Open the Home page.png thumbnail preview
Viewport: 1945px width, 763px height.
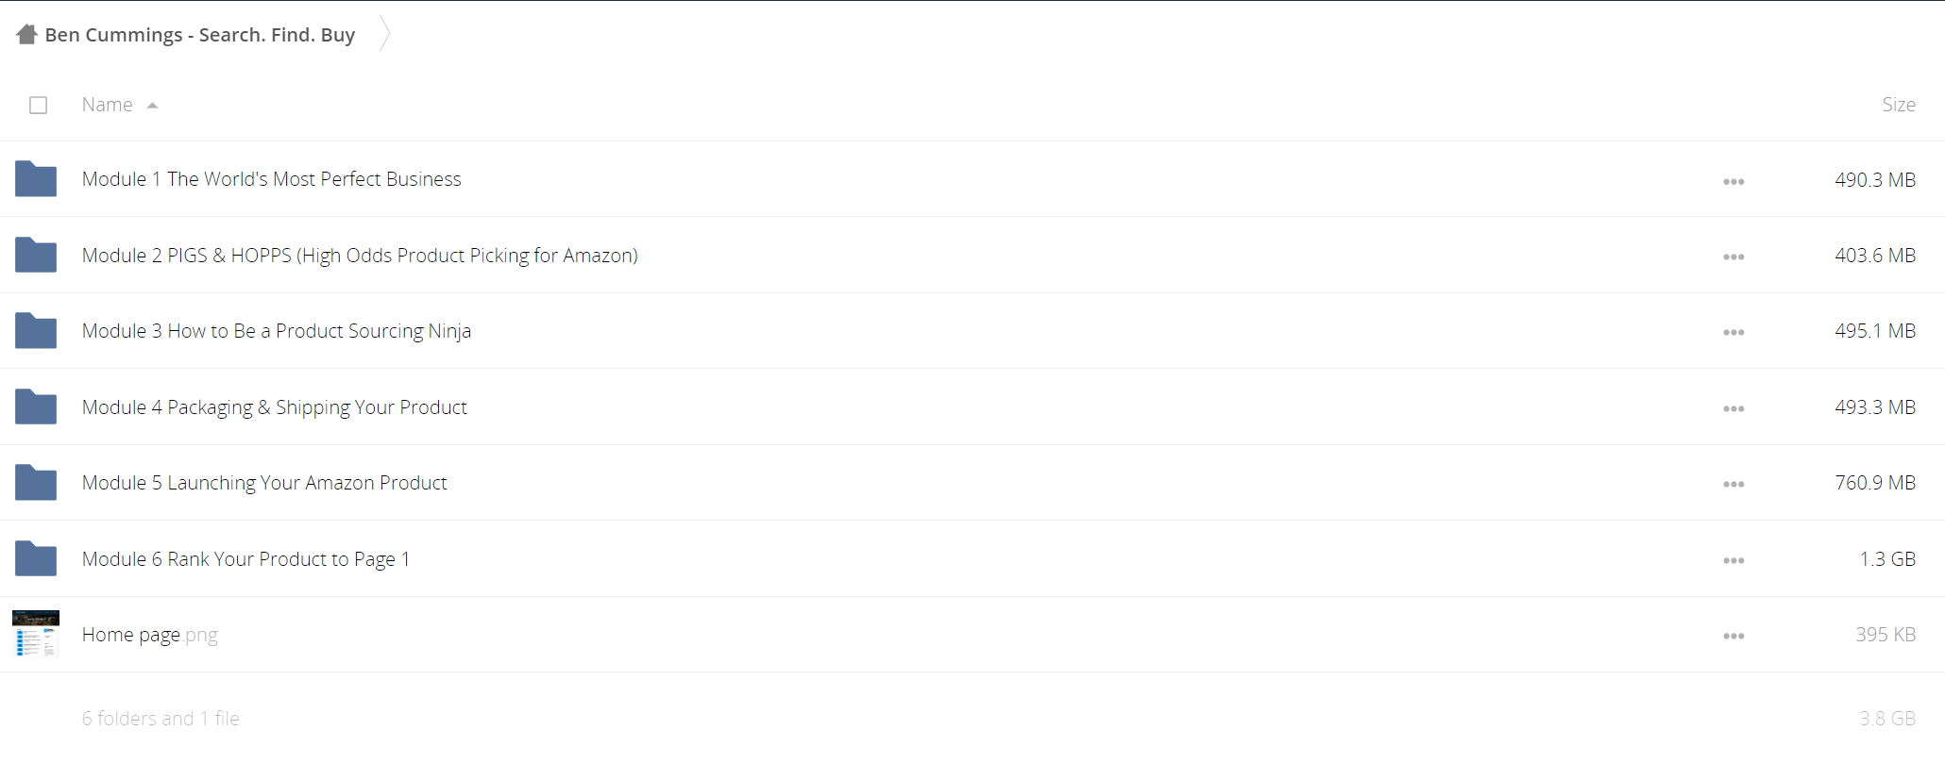tap(36, 634)
